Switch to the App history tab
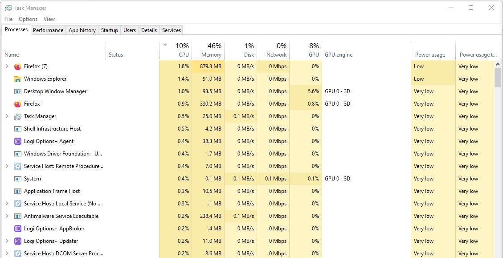This screenshot has height=258, width=503. (x=82, y=30)
